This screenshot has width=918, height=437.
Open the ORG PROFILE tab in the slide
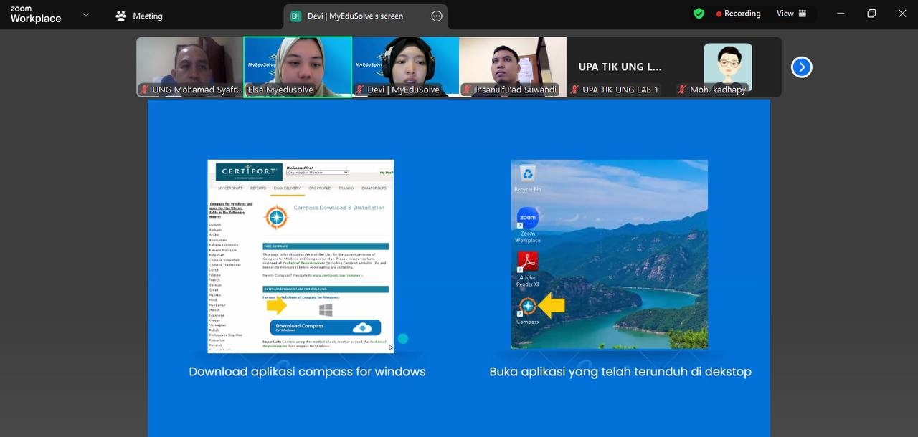tap(320, 188)
